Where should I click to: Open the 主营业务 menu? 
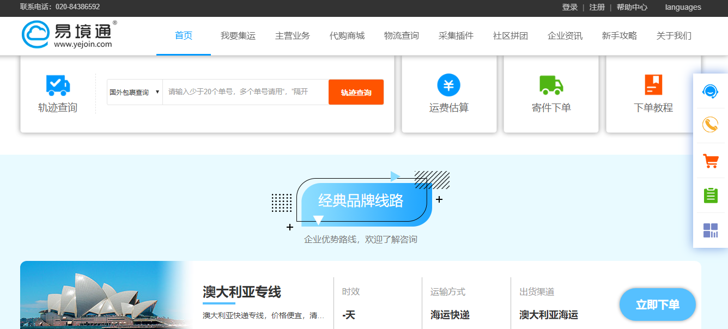pyautogui.click(x=293, y=36)
